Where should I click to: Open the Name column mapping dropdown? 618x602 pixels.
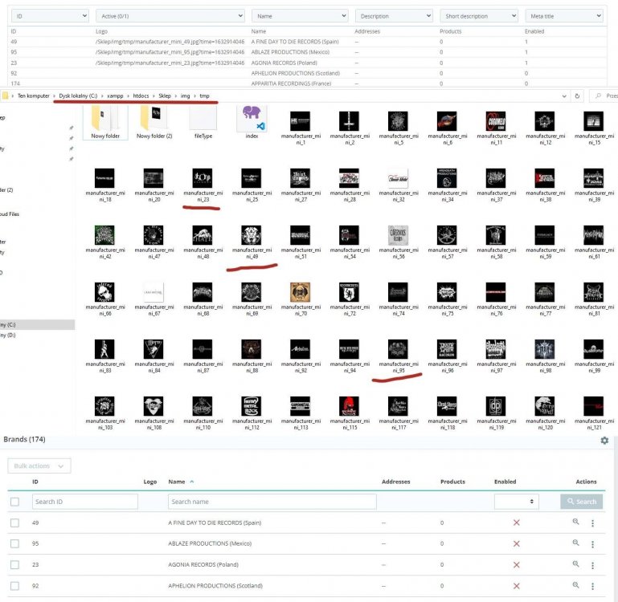pos(300,16)
